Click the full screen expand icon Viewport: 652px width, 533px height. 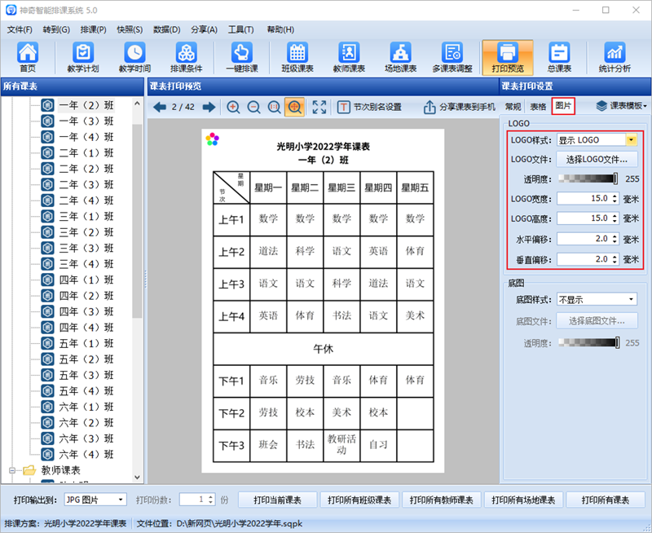319,108
